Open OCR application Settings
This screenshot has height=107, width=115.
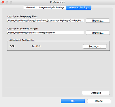click(x=95, y=46)
